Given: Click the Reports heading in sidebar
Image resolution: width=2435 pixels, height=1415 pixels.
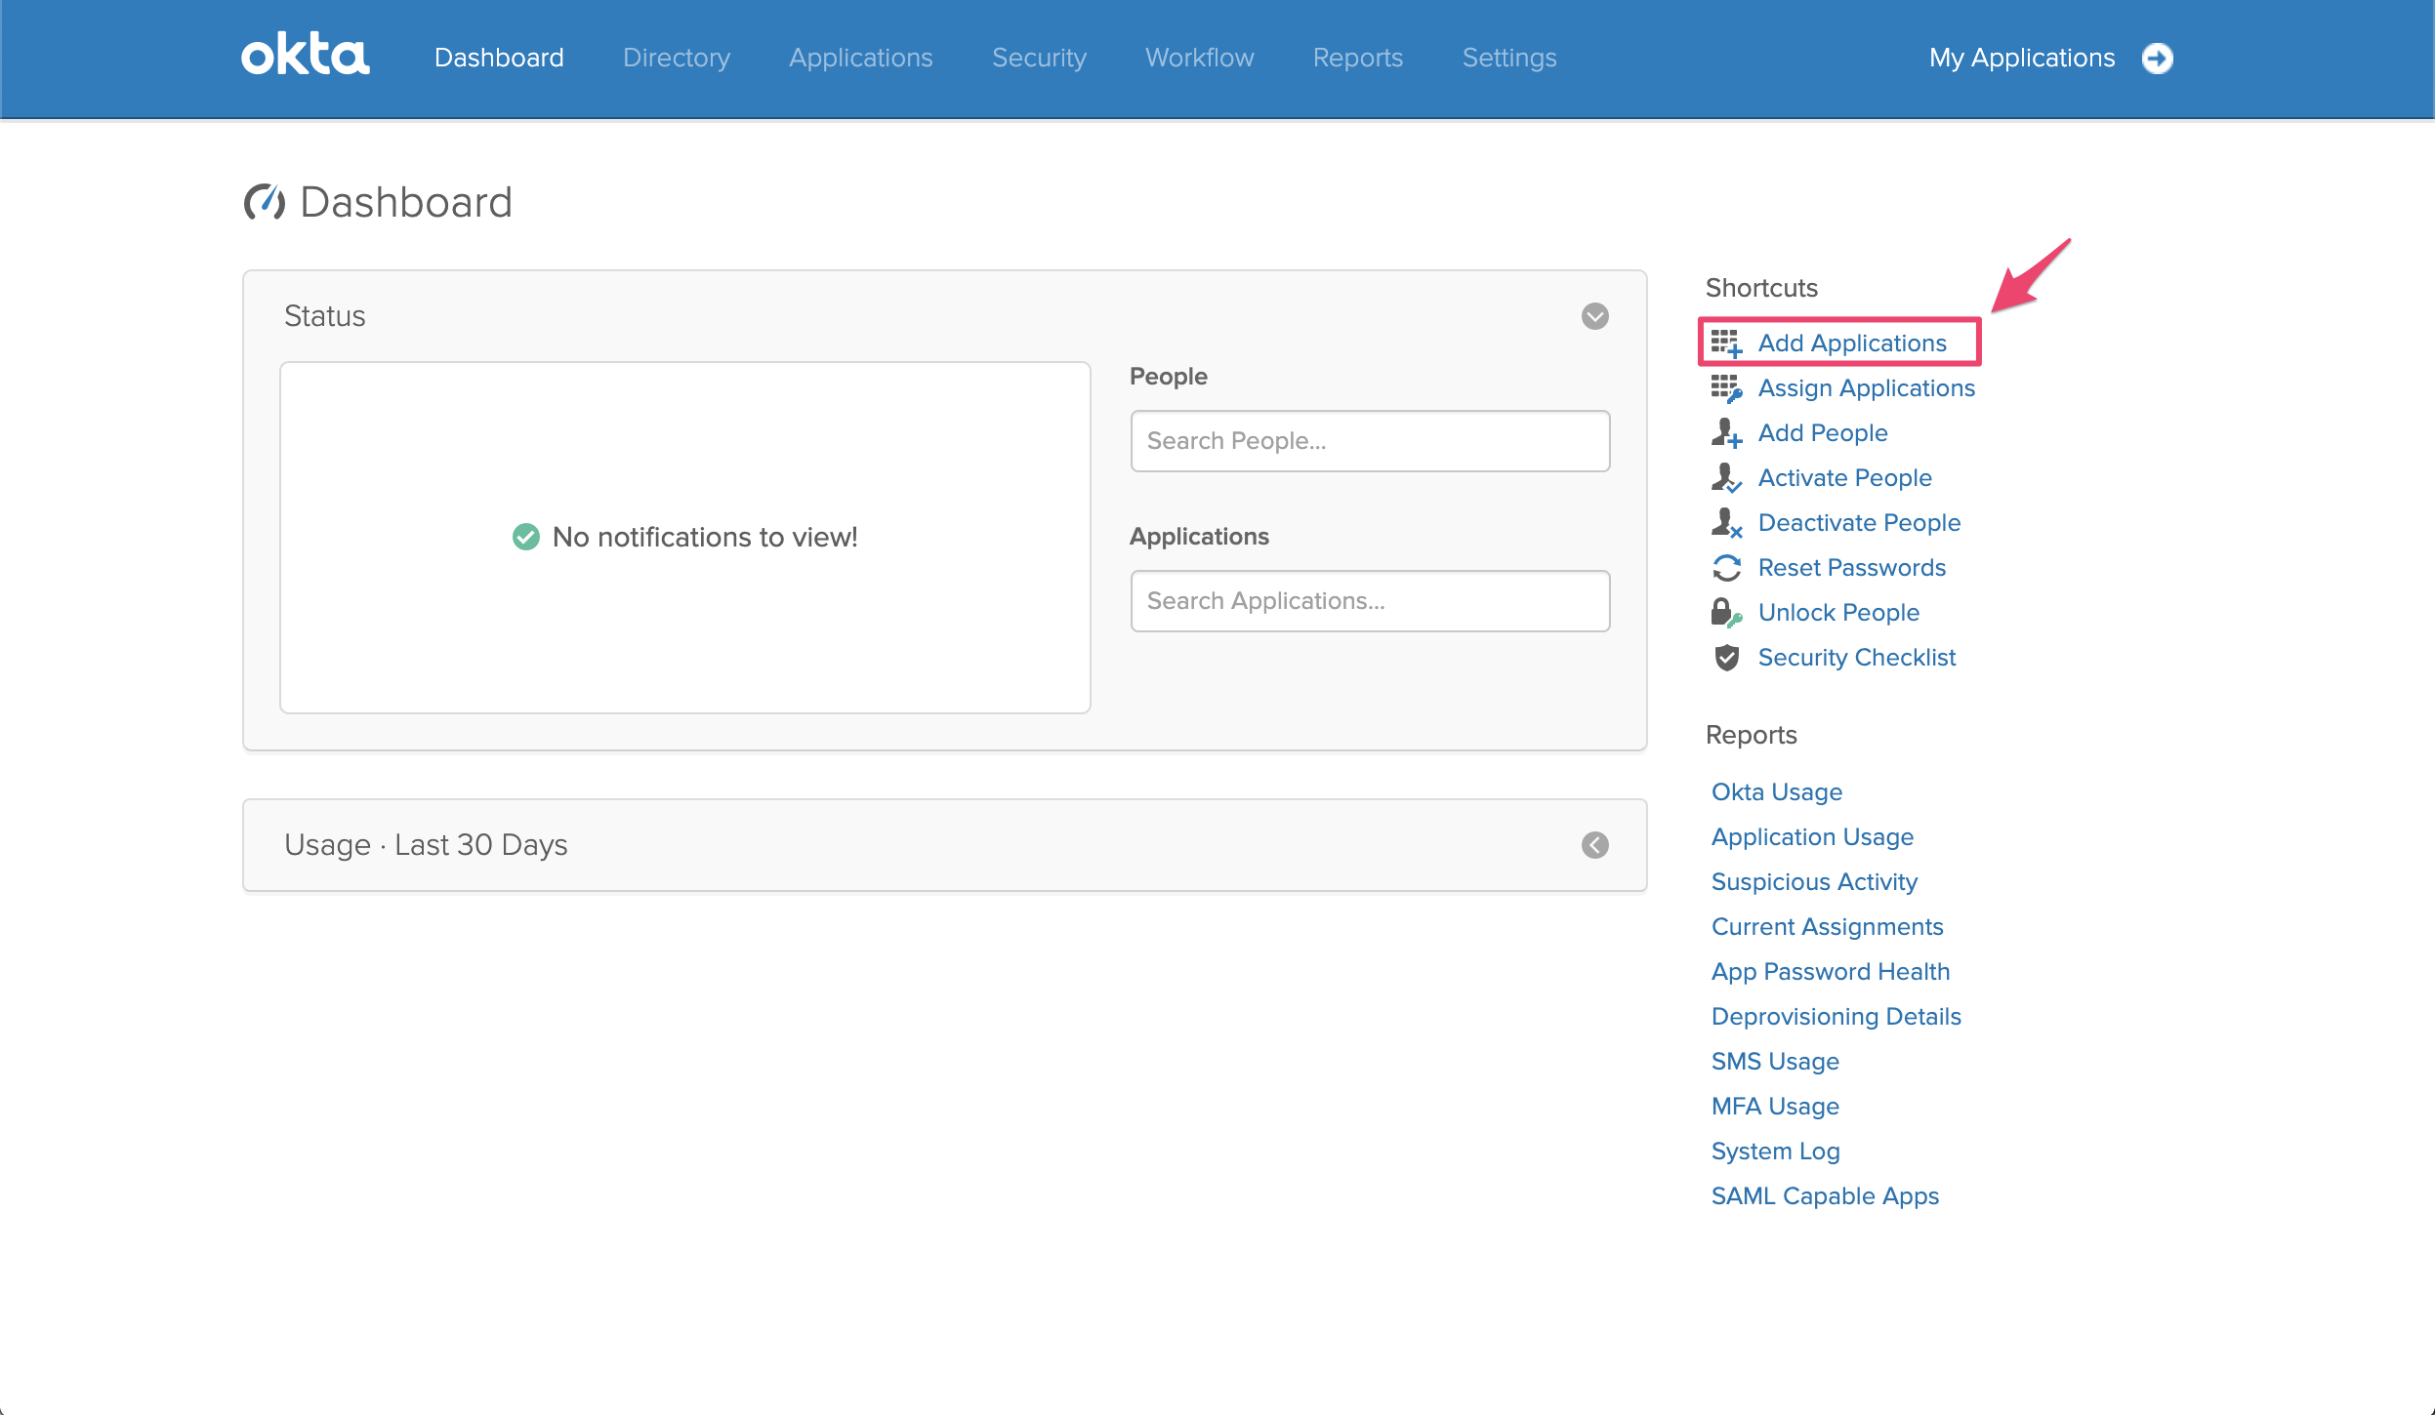Looking at the screenshot, I should 1751,735.
